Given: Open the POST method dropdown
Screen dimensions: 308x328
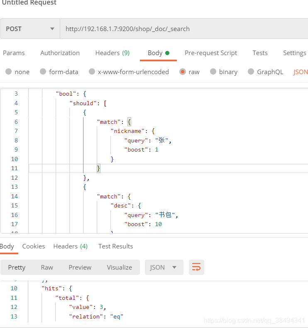Looking at the screenshot, I should (30, 29).
